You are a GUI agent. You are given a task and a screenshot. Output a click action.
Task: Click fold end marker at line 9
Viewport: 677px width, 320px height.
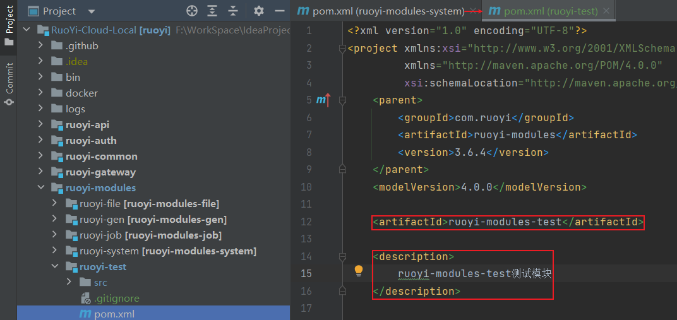point(342,169)
